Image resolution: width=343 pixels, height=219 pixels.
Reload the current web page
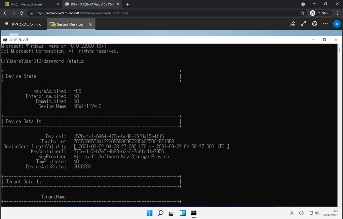pyautogui.click(x=22, y=13)
